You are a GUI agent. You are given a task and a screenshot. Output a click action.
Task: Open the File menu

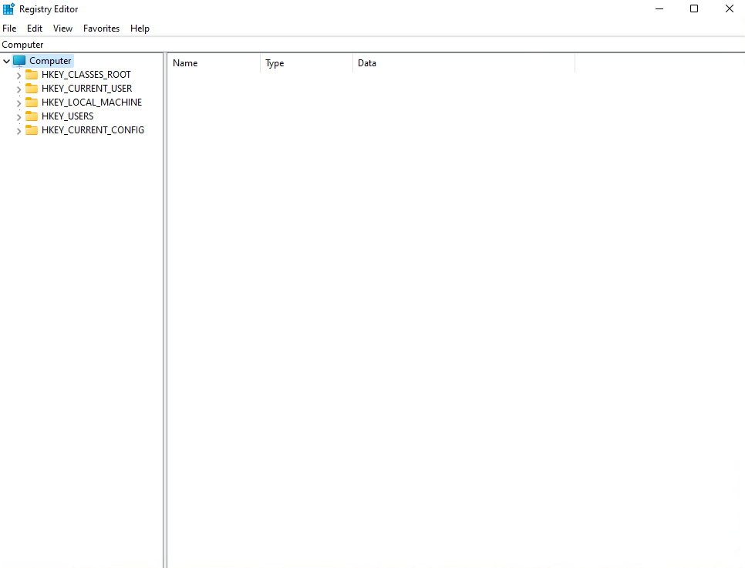coord(9,29)
